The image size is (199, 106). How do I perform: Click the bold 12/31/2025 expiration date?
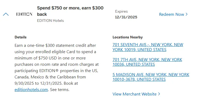pos(126,17)
